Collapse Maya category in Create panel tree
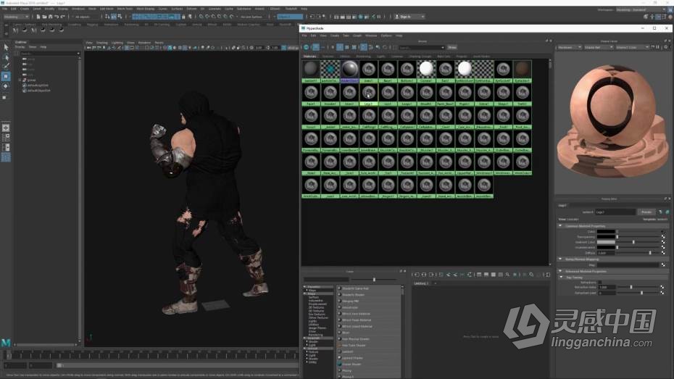The image size is (674, 379). [x=305, y=293]
